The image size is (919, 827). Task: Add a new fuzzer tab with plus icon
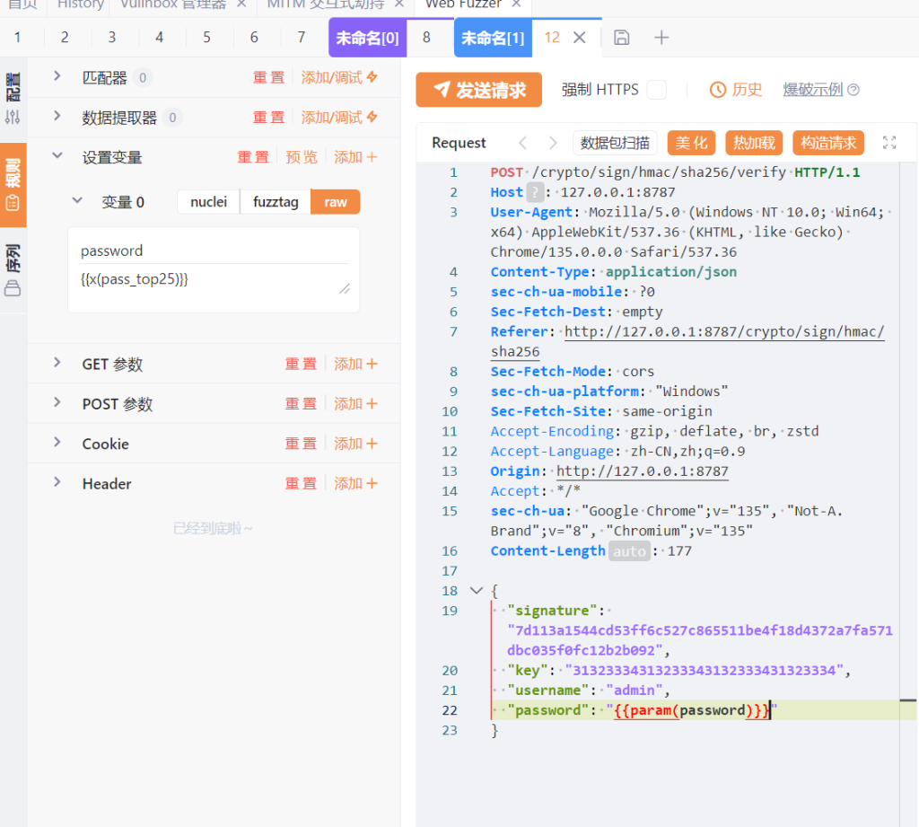(661, 38)
